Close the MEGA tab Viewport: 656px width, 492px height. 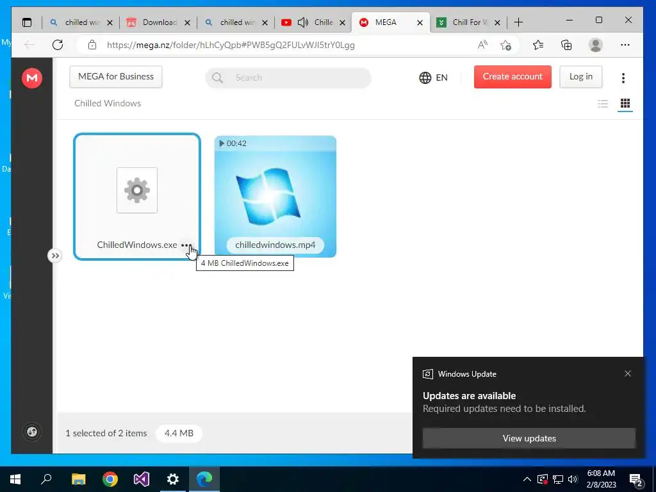420,23
